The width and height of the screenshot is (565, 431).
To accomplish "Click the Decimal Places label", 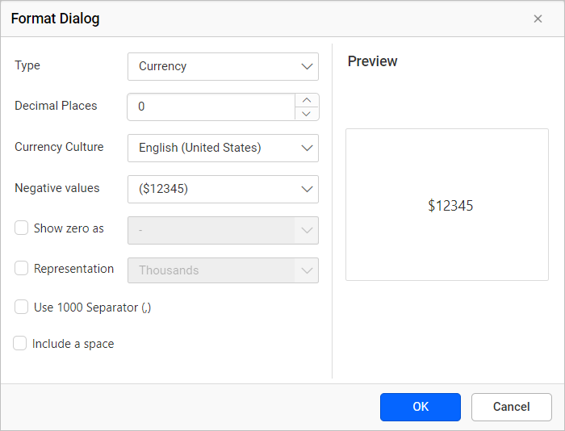I will (x=56, y=106).
